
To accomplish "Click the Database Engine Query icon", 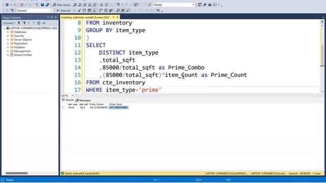I will (75, 5).
